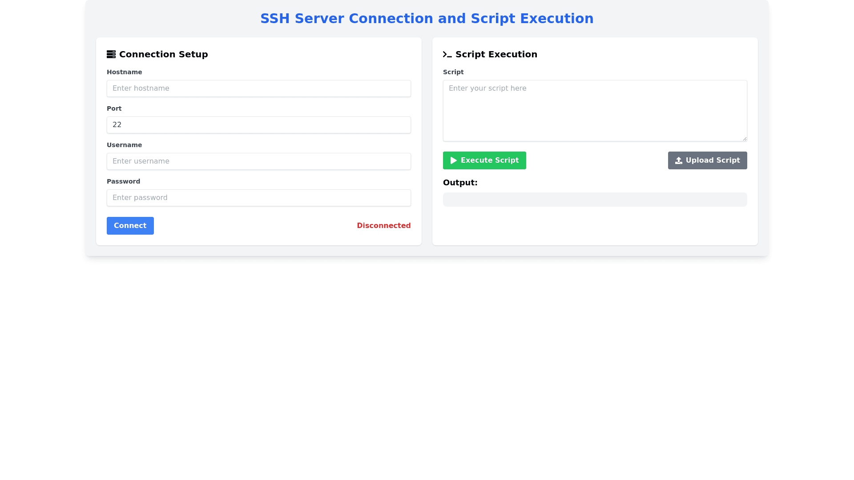Viewport: 854px width, 480px height.
Task: Click the Hostname field label
Action: click(x=124, y=72)
